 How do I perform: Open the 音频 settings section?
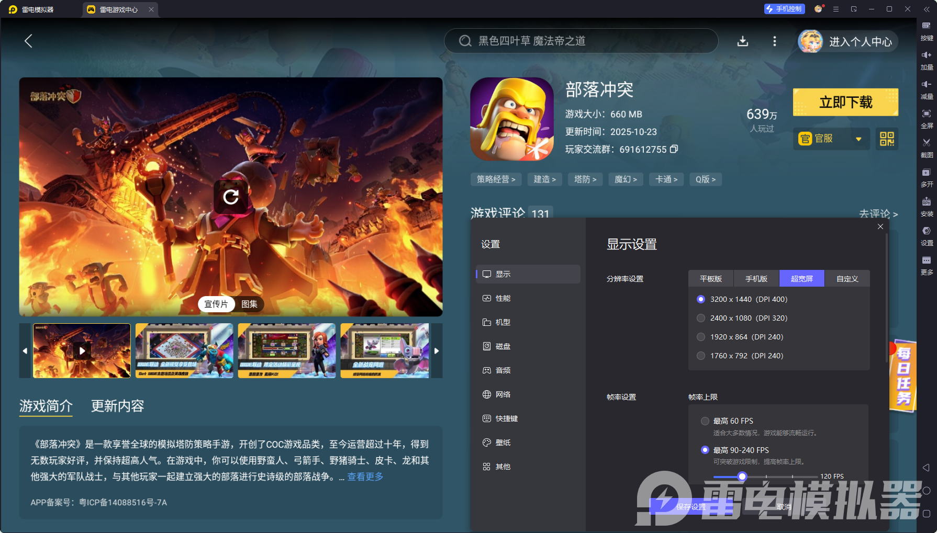(x=528, y=370)
